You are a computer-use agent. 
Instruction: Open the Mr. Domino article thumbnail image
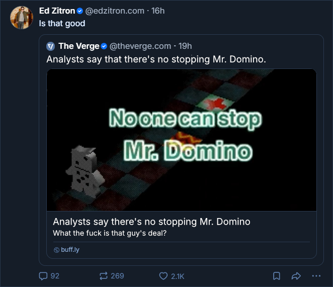(182, 139)
